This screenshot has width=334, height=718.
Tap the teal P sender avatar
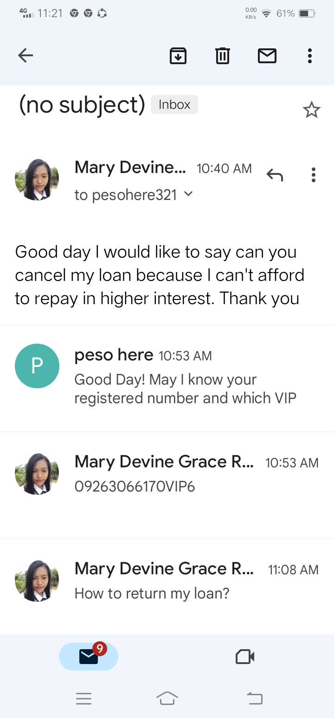click(x=37, y=366)
